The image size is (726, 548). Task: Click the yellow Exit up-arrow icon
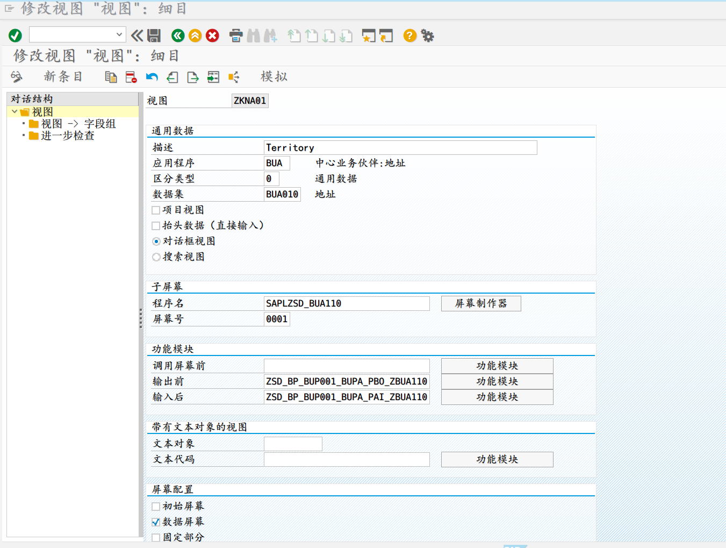[x=195, y=35]
